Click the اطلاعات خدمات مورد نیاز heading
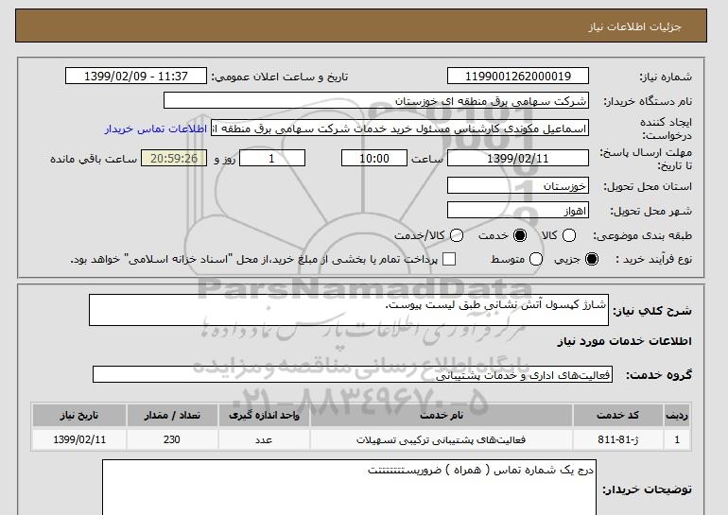The width and height of the screenshot is (728, 515). point(624,341)
